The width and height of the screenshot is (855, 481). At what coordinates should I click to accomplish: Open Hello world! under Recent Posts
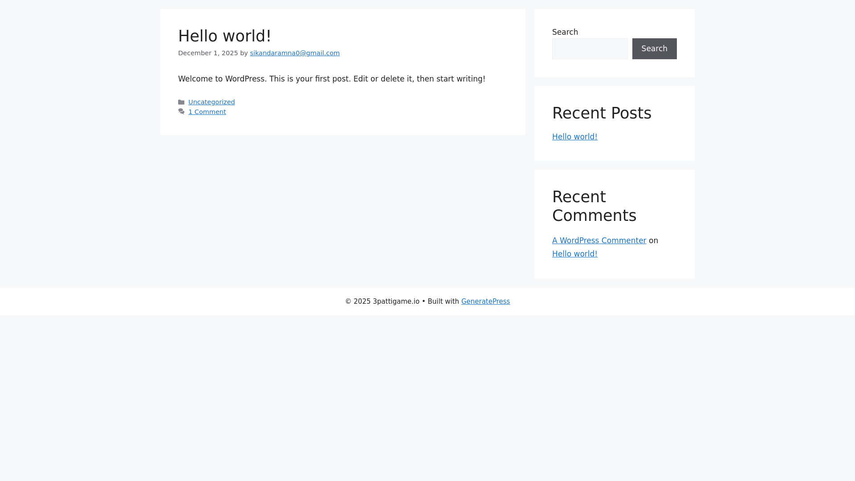574,137
